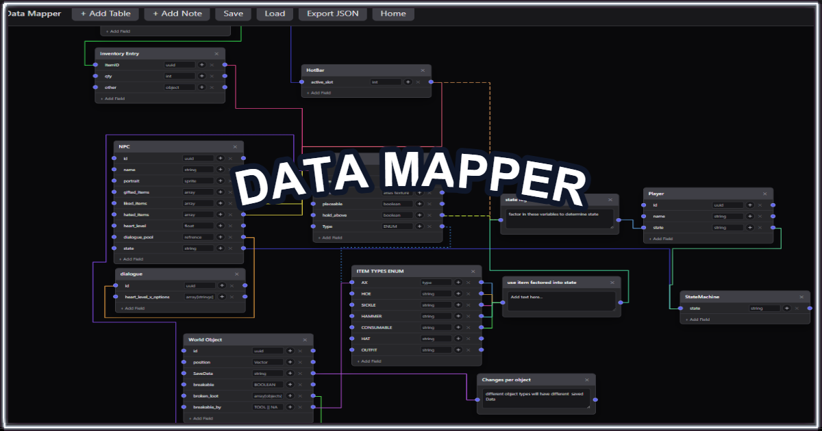The height and width of the screenshot is (431, 822).
Task: Click the uuid type field for ItemID
Action: pyautogui.click(x=179, y=65)
